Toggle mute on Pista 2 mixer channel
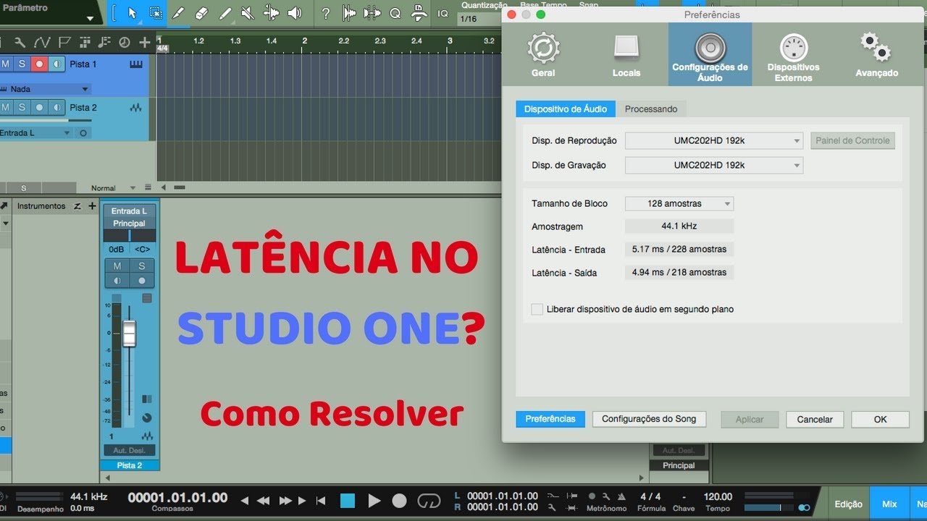 [x=117, y=266]
